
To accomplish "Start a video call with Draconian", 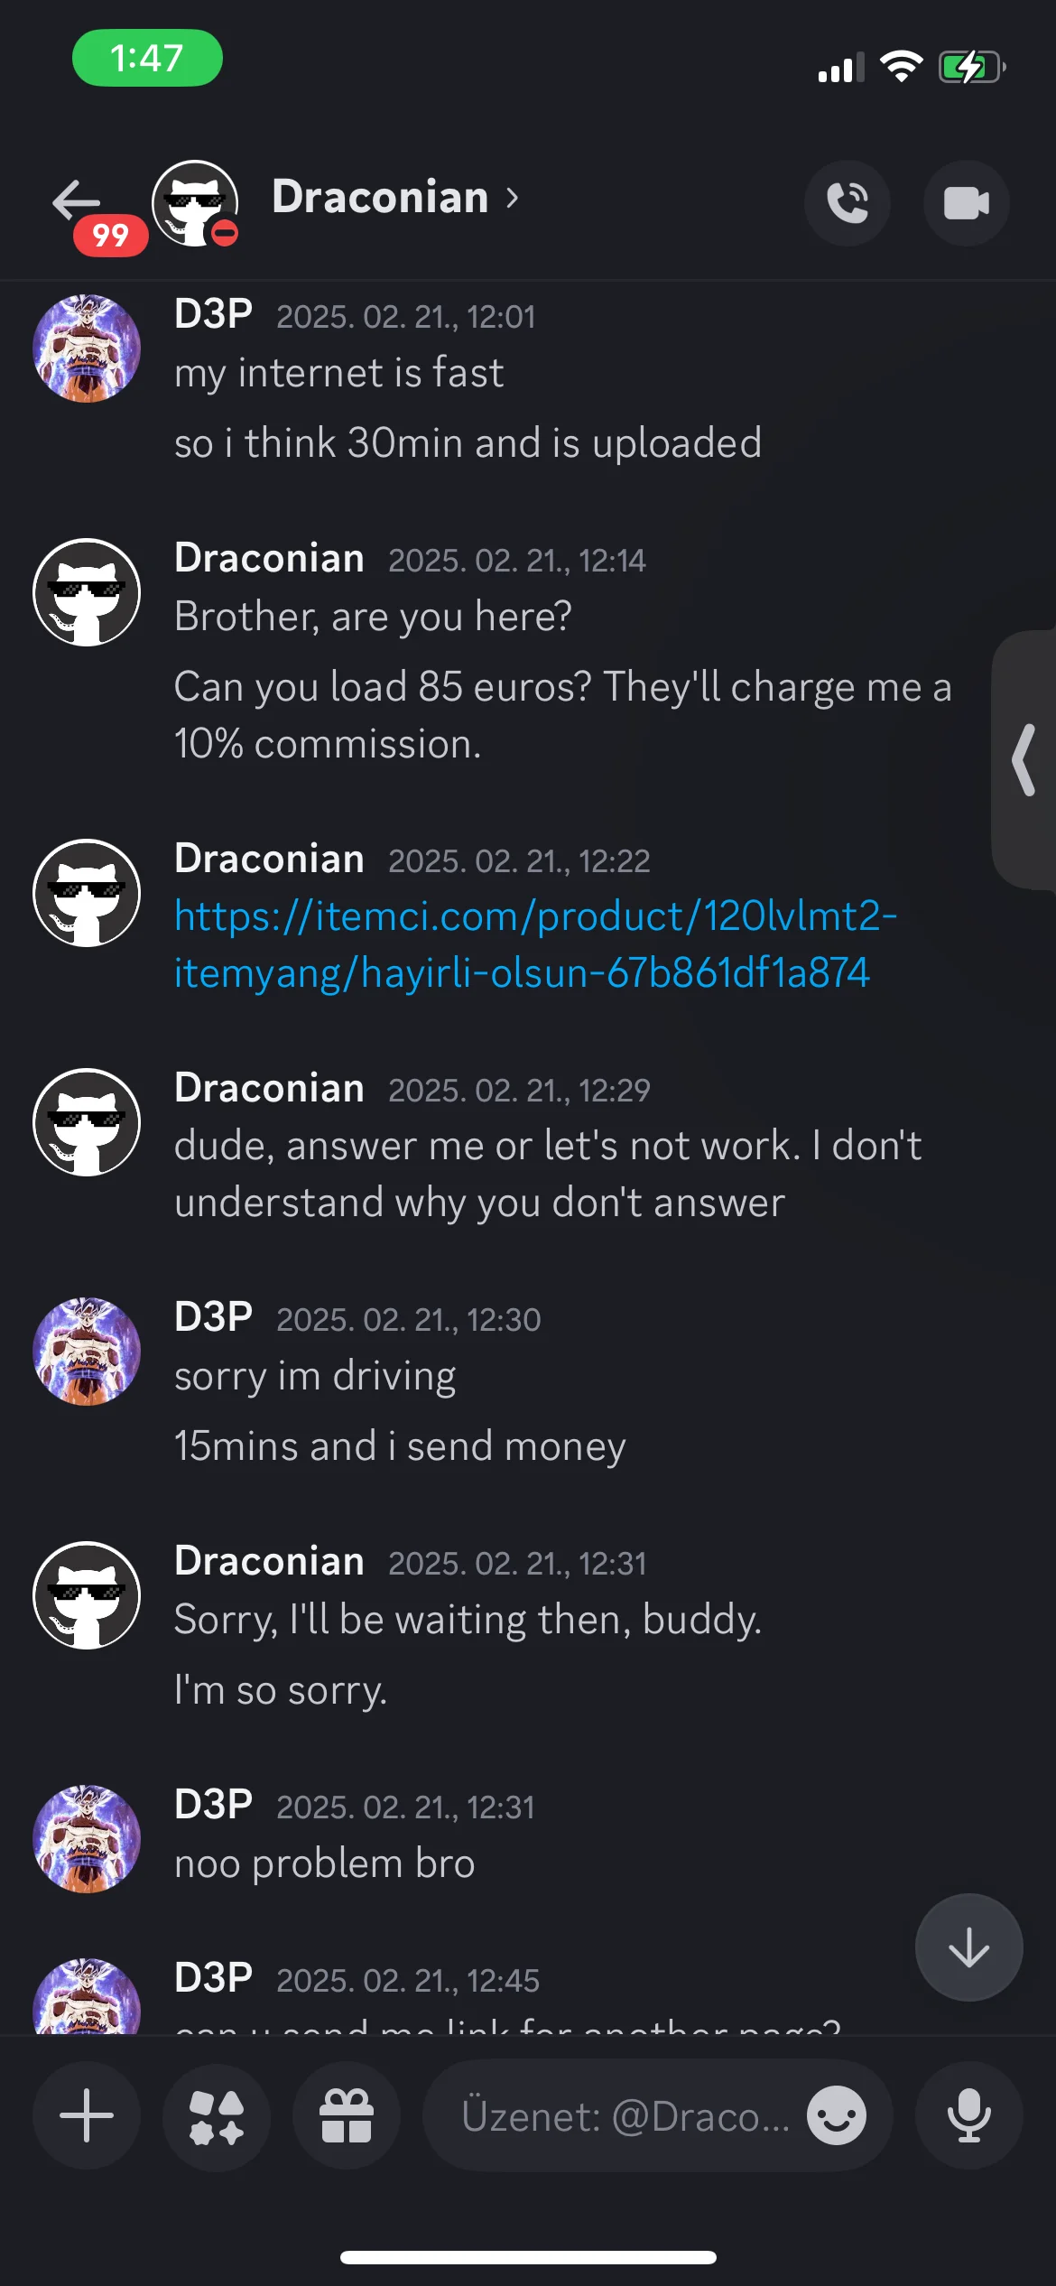I will pyautogui.click(x=966, y=202).
